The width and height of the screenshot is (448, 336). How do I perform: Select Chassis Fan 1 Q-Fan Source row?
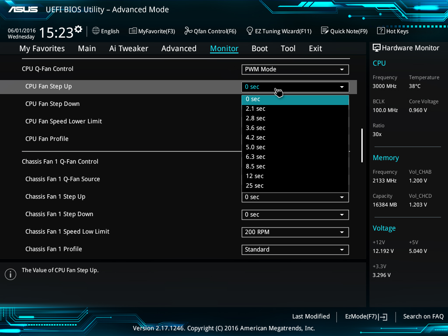click(x=178, y=179)
